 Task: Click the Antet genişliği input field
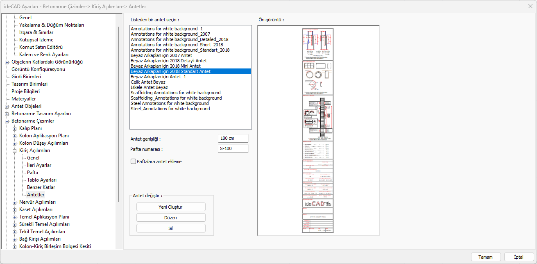(x=233, y=139)
